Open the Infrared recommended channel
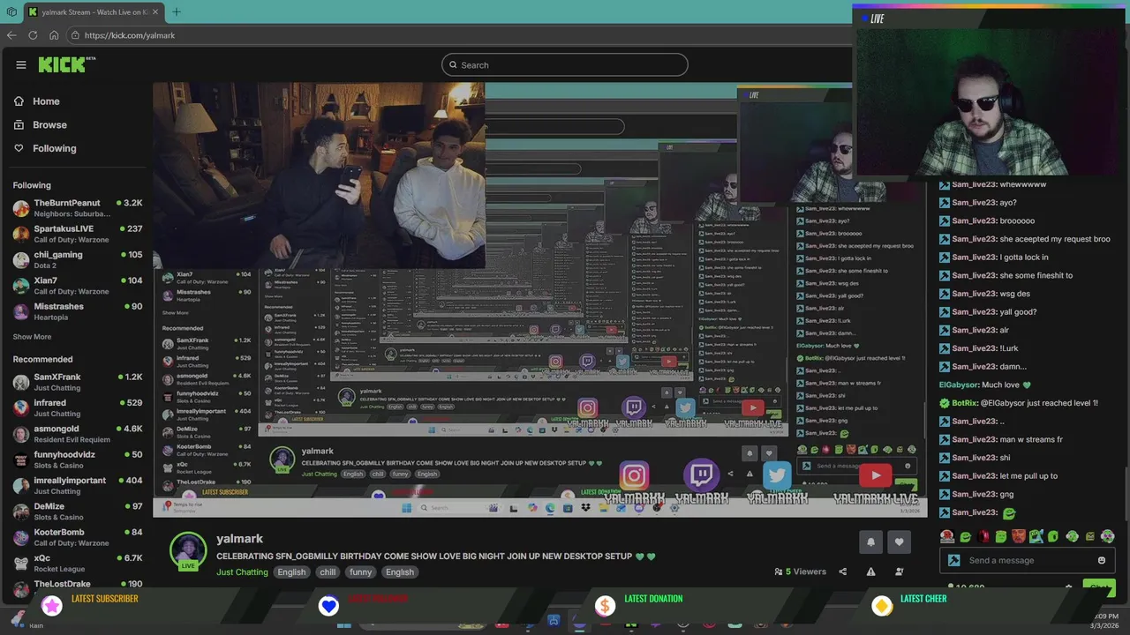This screenshot has width=1130, height=635. (77, 407)
